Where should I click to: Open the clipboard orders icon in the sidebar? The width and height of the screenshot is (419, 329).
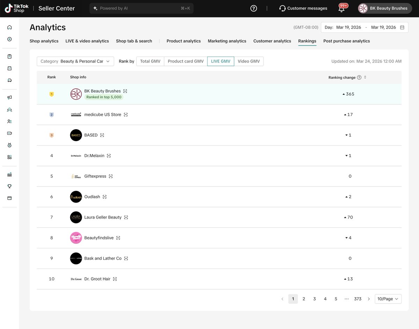(9, 57)
